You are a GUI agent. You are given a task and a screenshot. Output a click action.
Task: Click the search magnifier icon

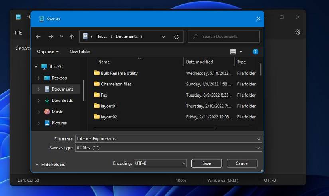(x=195, y=37)
